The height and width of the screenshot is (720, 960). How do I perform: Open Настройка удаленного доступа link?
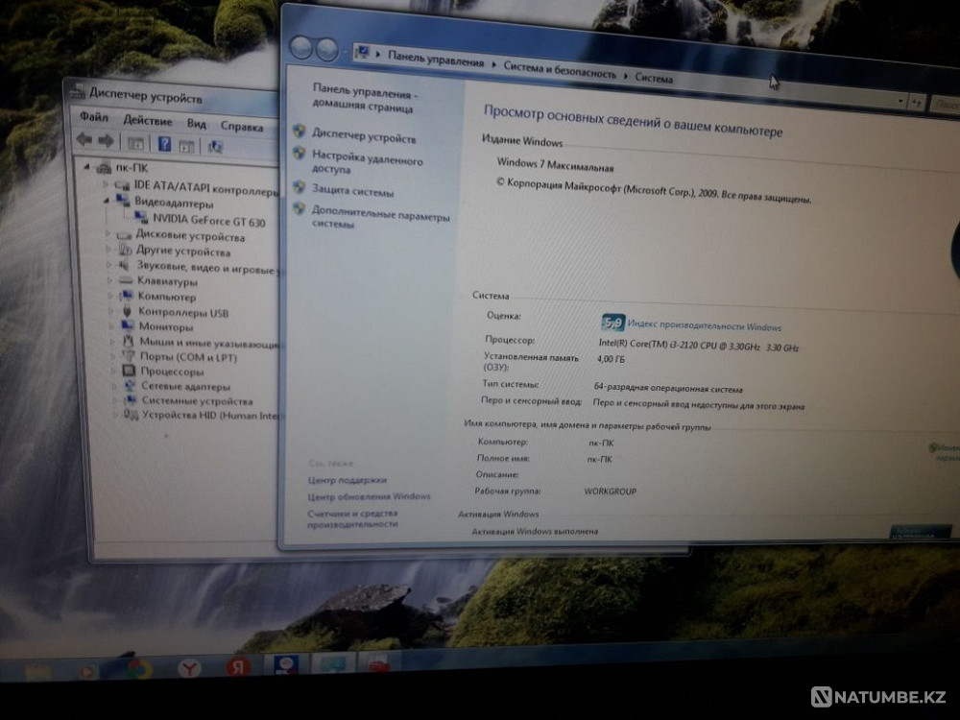coord(368,162)
